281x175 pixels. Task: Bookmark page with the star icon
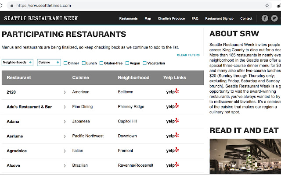(x=267, y=6)
